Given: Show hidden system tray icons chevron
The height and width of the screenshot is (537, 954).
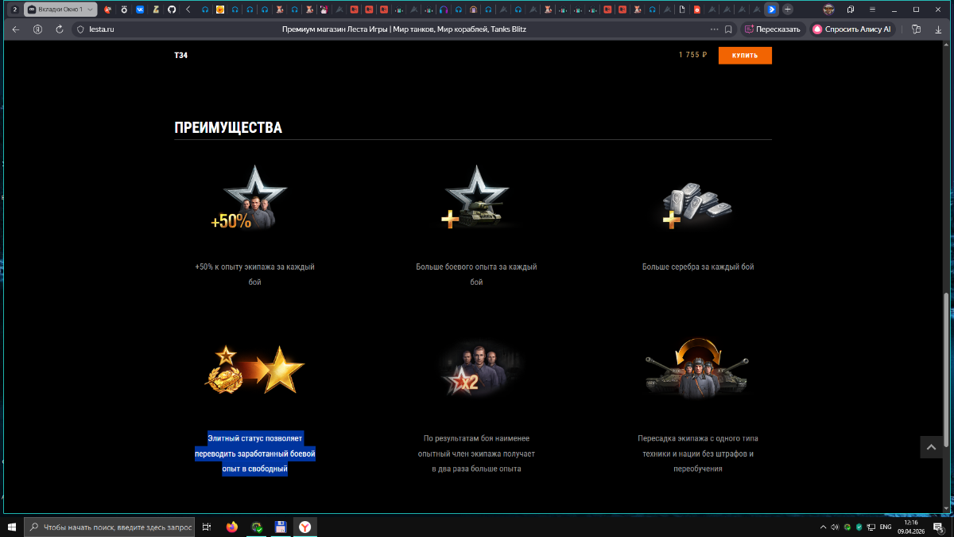Looking at the screenshot, I should (x=823, y=527).
